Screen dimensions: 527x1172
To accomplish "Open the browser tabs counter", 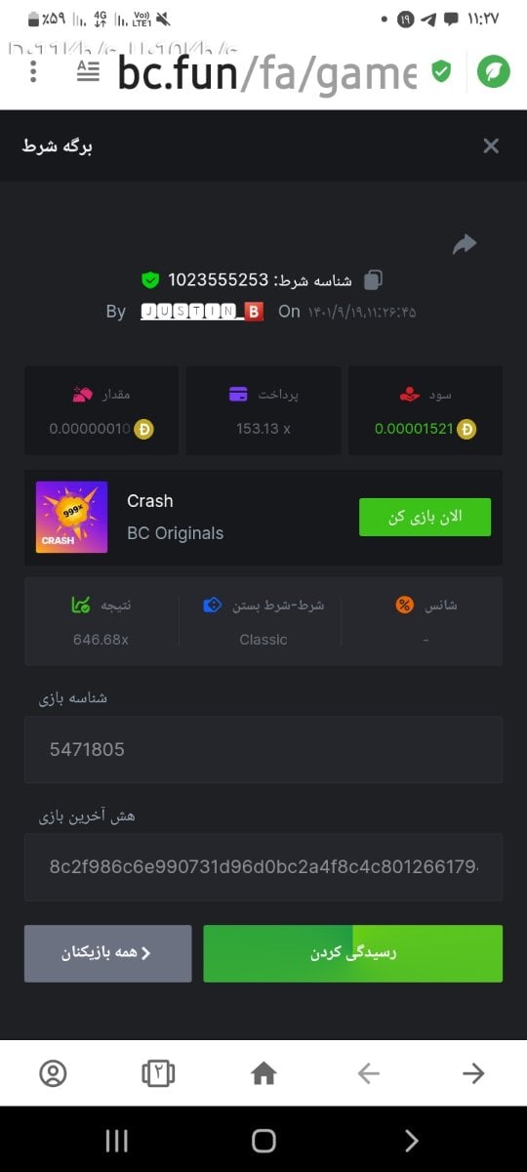I will [158, 1073].
